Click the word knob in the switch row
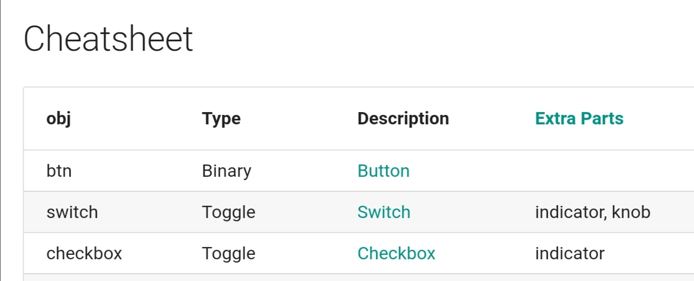The width and height of the screenshot is (694, 281). pos(631,212)
